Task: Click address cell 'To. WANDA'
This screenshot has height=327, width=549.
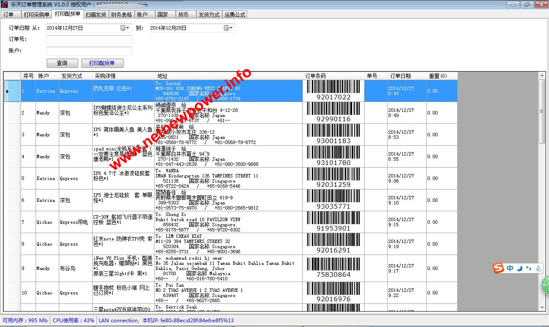Action: point(229,178)
